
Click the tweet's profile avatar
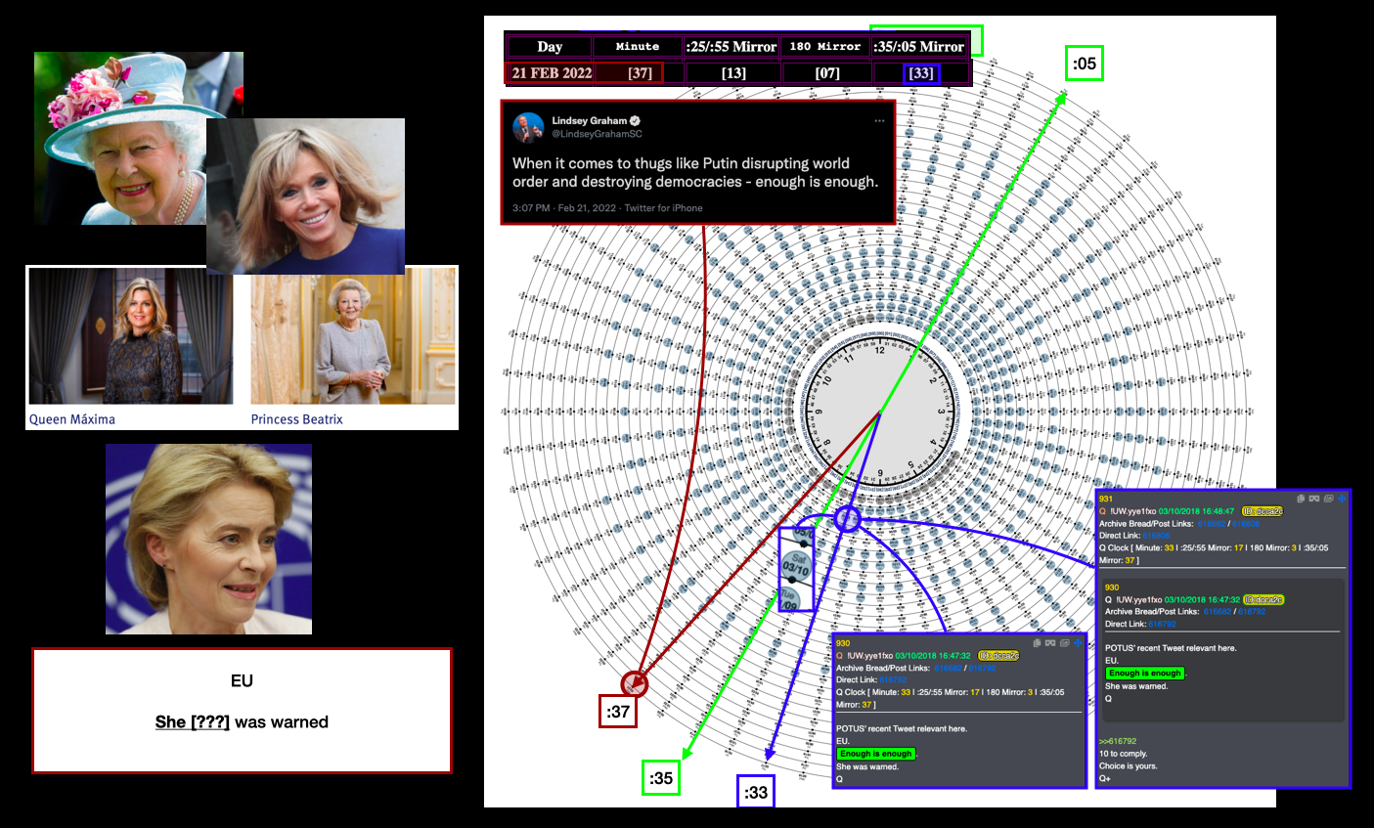pyautogui.click(x=528, y=127)
